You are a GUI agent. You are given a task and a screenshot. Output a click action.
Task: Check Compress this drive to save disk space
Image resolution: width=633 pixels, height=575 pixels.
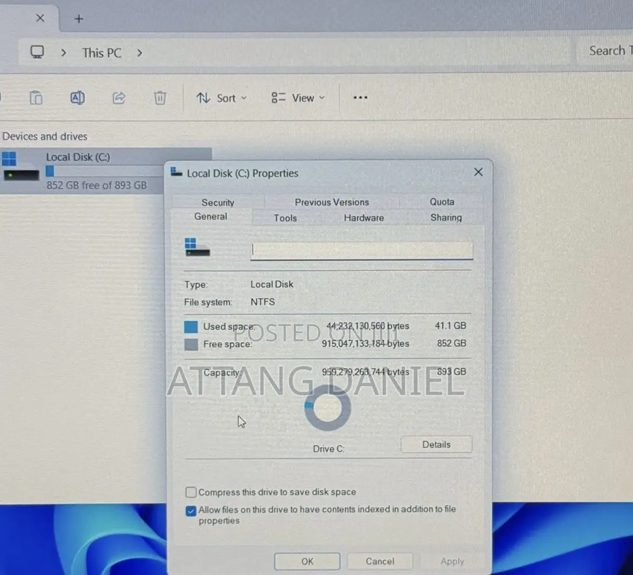tap(191, 492)
